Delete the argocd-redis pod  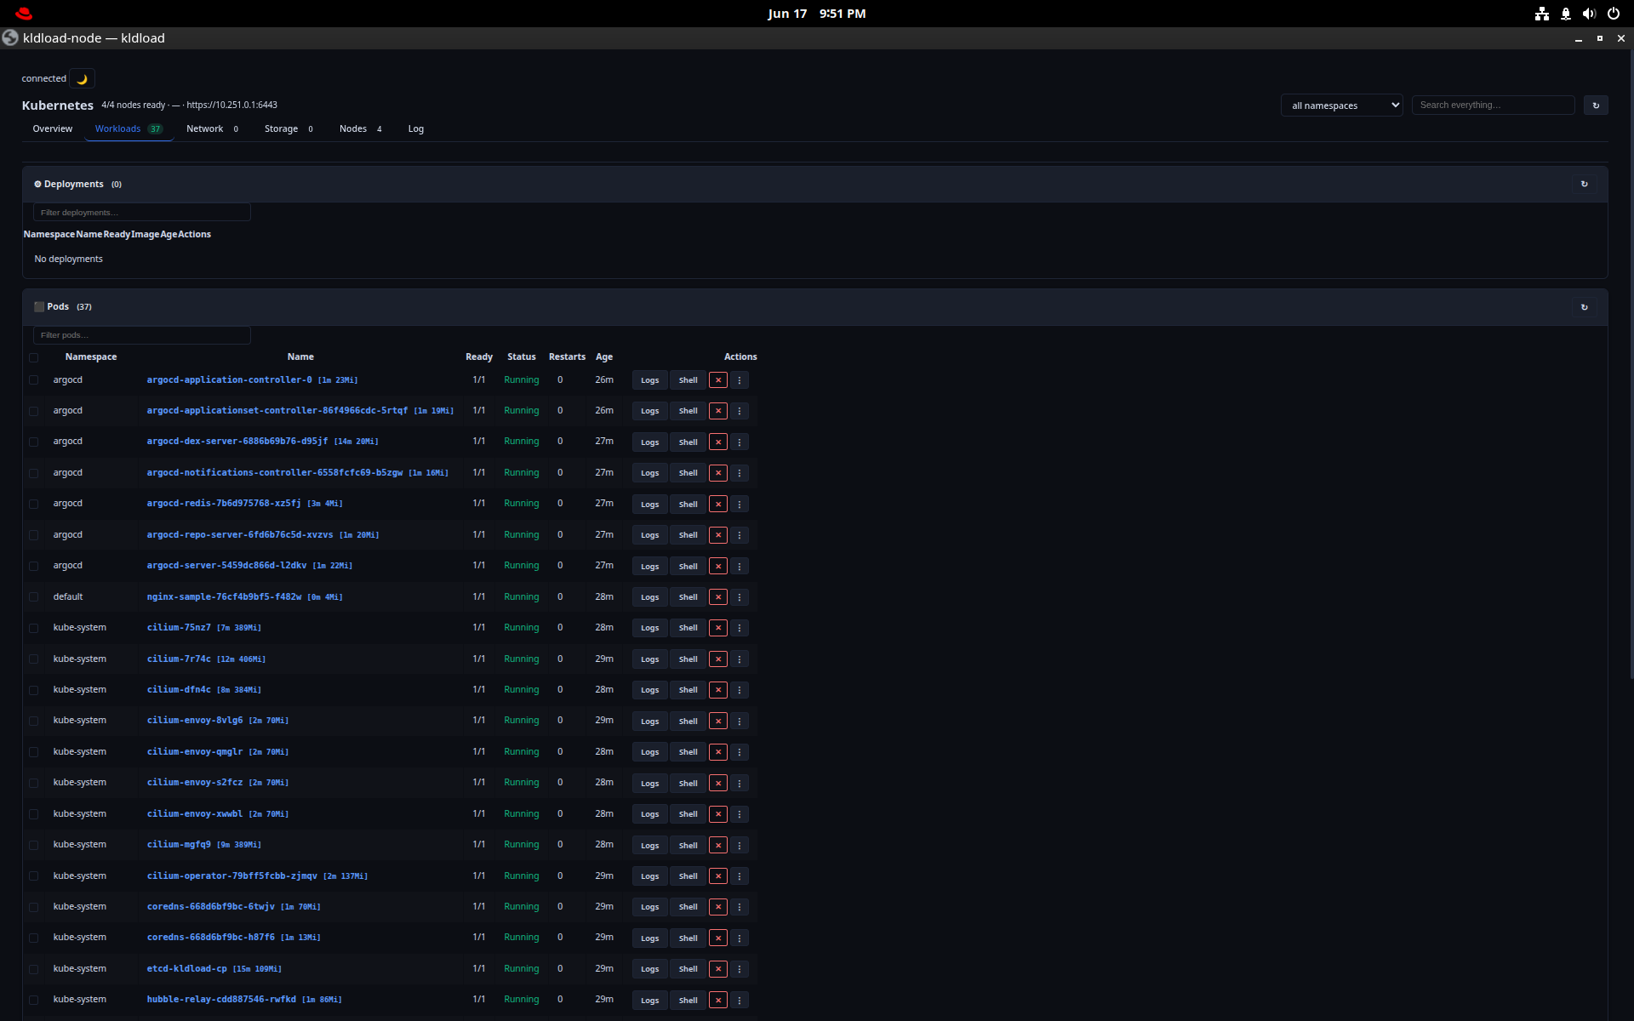[718, 505]
